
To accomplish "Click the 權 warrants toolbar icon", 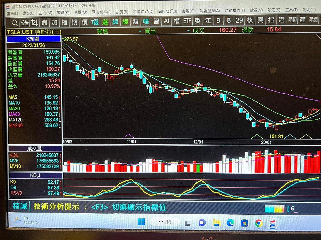I will point(177,21).
